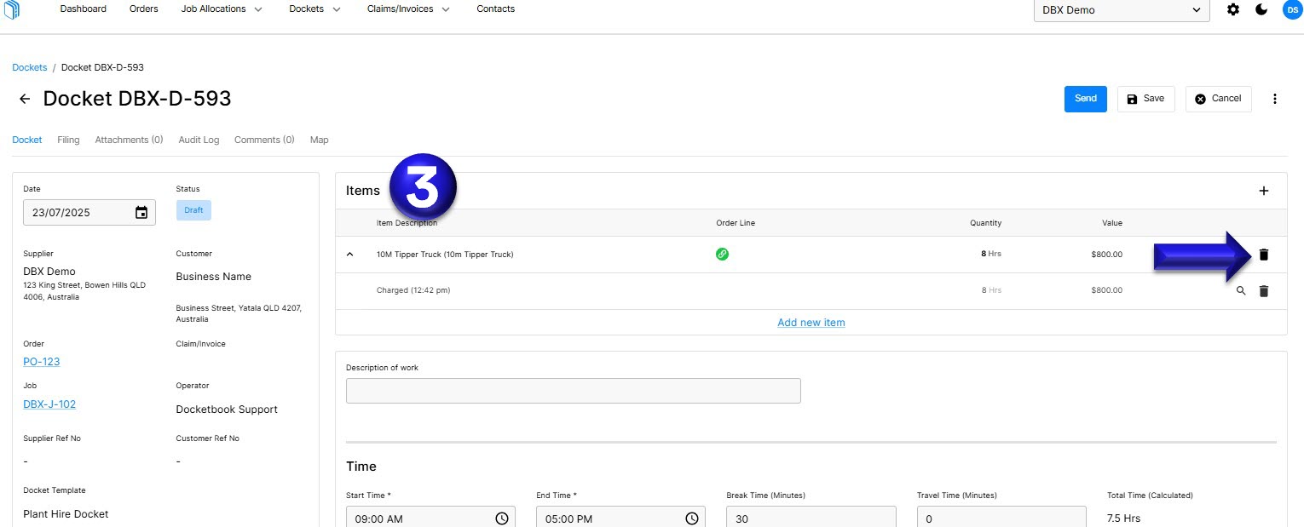Click the Value column header

coord(1111,223)
